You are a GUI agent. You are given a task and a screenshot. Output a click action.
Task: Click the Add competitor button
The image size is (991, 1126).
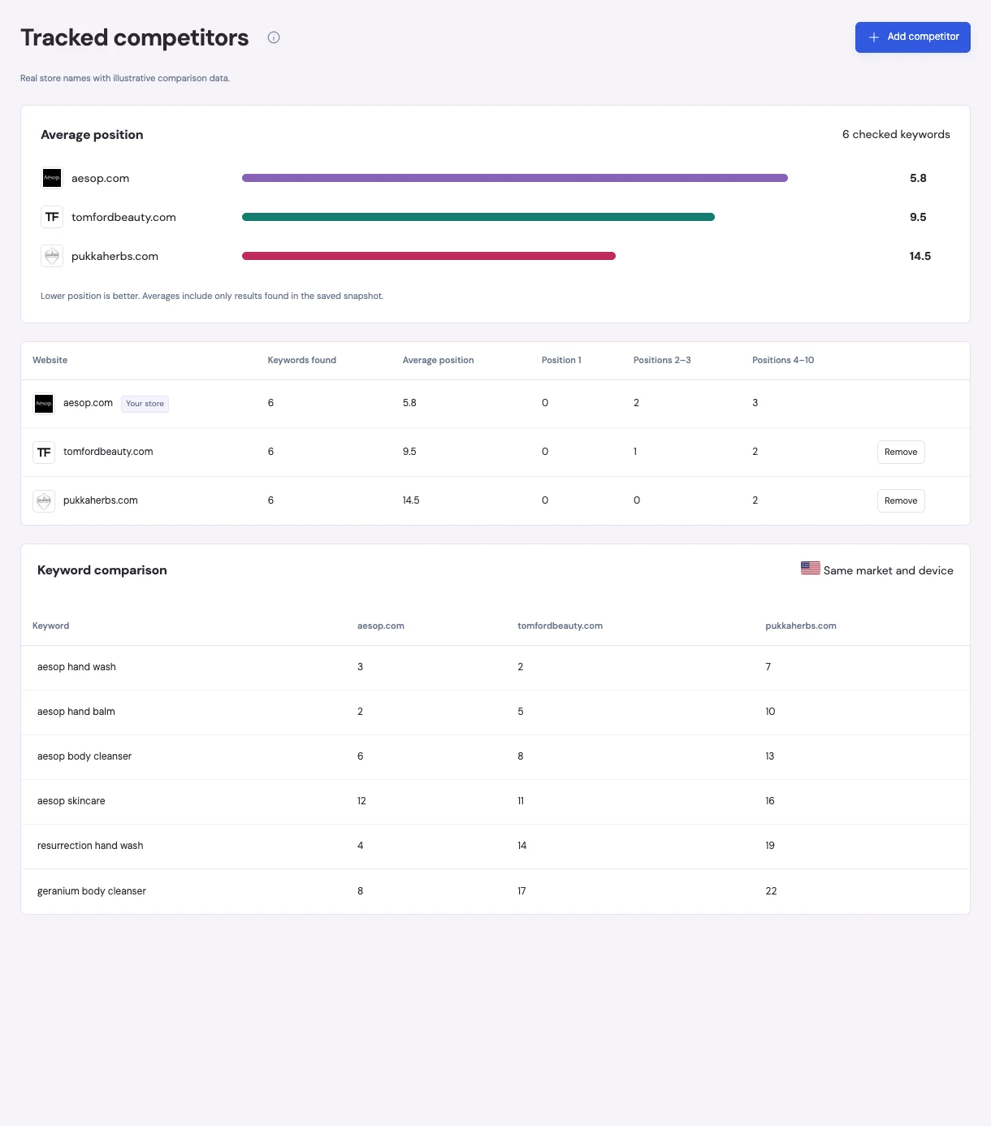912,37
